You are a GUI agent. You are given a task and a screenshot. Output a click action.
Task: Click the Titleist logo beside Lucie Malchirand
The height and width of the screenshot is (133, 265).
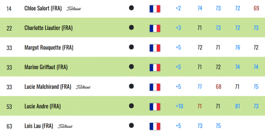(83, 87)
